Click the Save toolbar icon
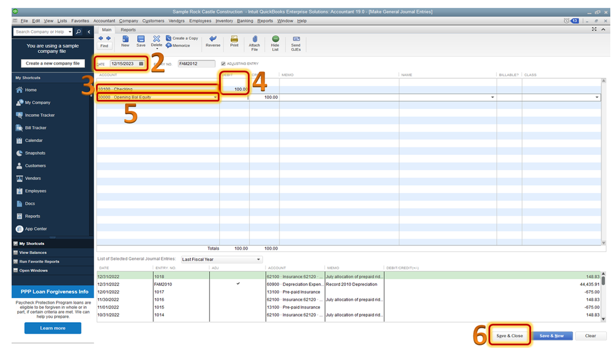The height and width of the screenshot is (348, 615). click(141, 41)
